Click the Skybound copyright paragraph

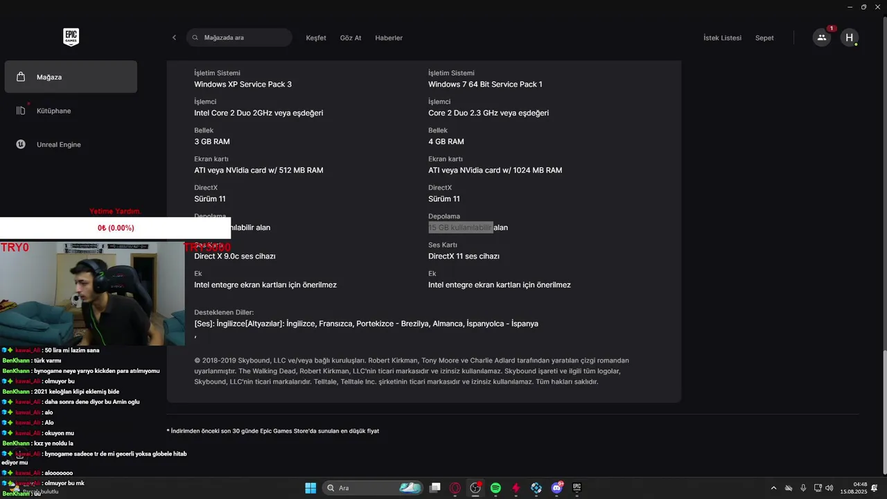pos(412,371)
